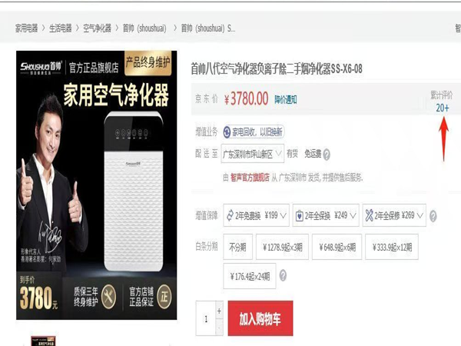
Task: Click the help icon after 2年全保修 option
Action: coord(433,216)
